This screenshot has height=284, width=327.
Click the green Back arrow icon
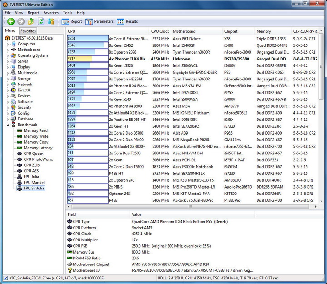[x=11, y=21]
